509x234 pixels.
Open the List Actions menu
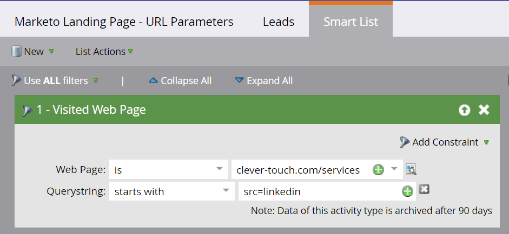pos(104,51)
